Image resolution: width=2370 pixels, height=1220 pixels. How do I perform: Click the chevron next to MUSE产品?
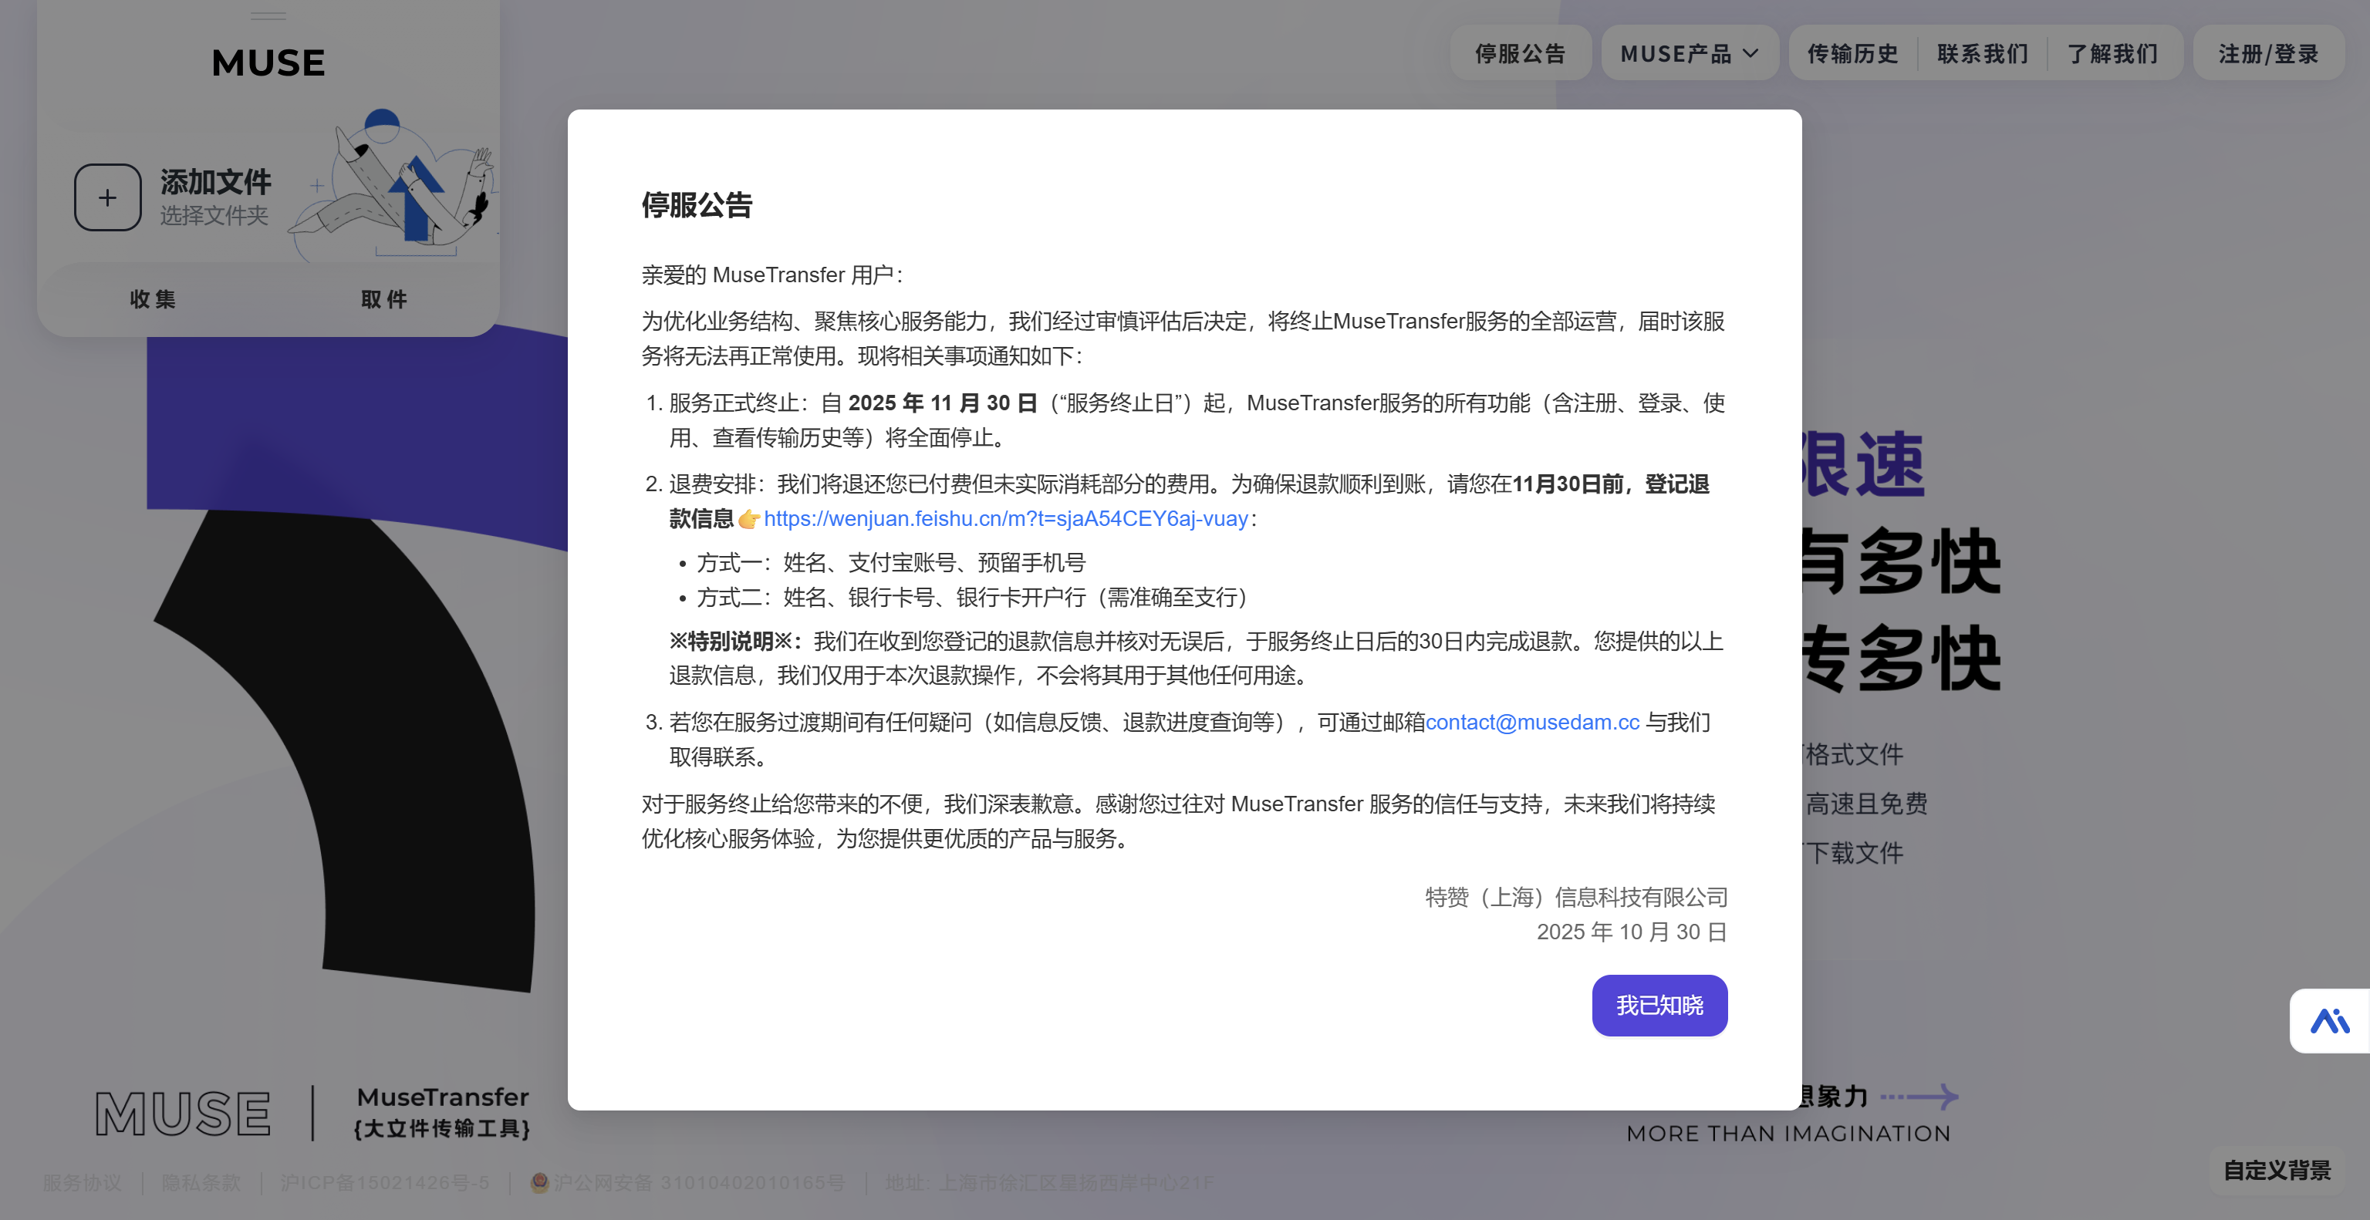(1750, 54)
